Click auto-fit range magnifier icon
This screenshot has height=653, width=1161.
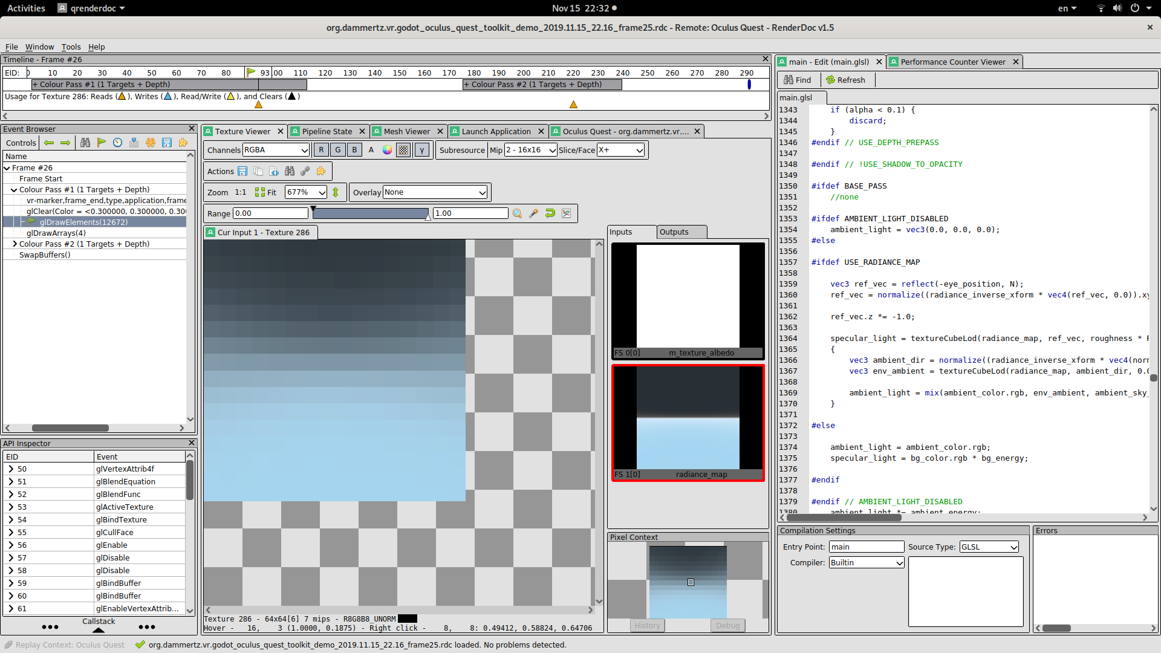coord(517,213)
